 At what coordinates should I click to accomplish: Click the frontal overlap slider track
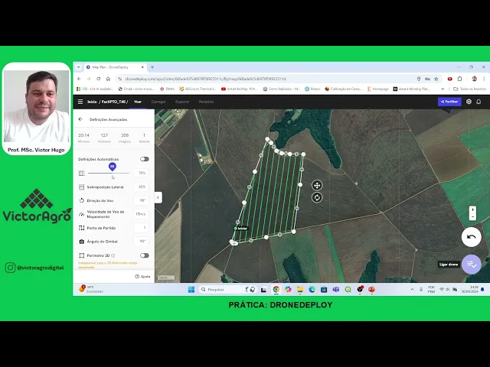[109, 173]
